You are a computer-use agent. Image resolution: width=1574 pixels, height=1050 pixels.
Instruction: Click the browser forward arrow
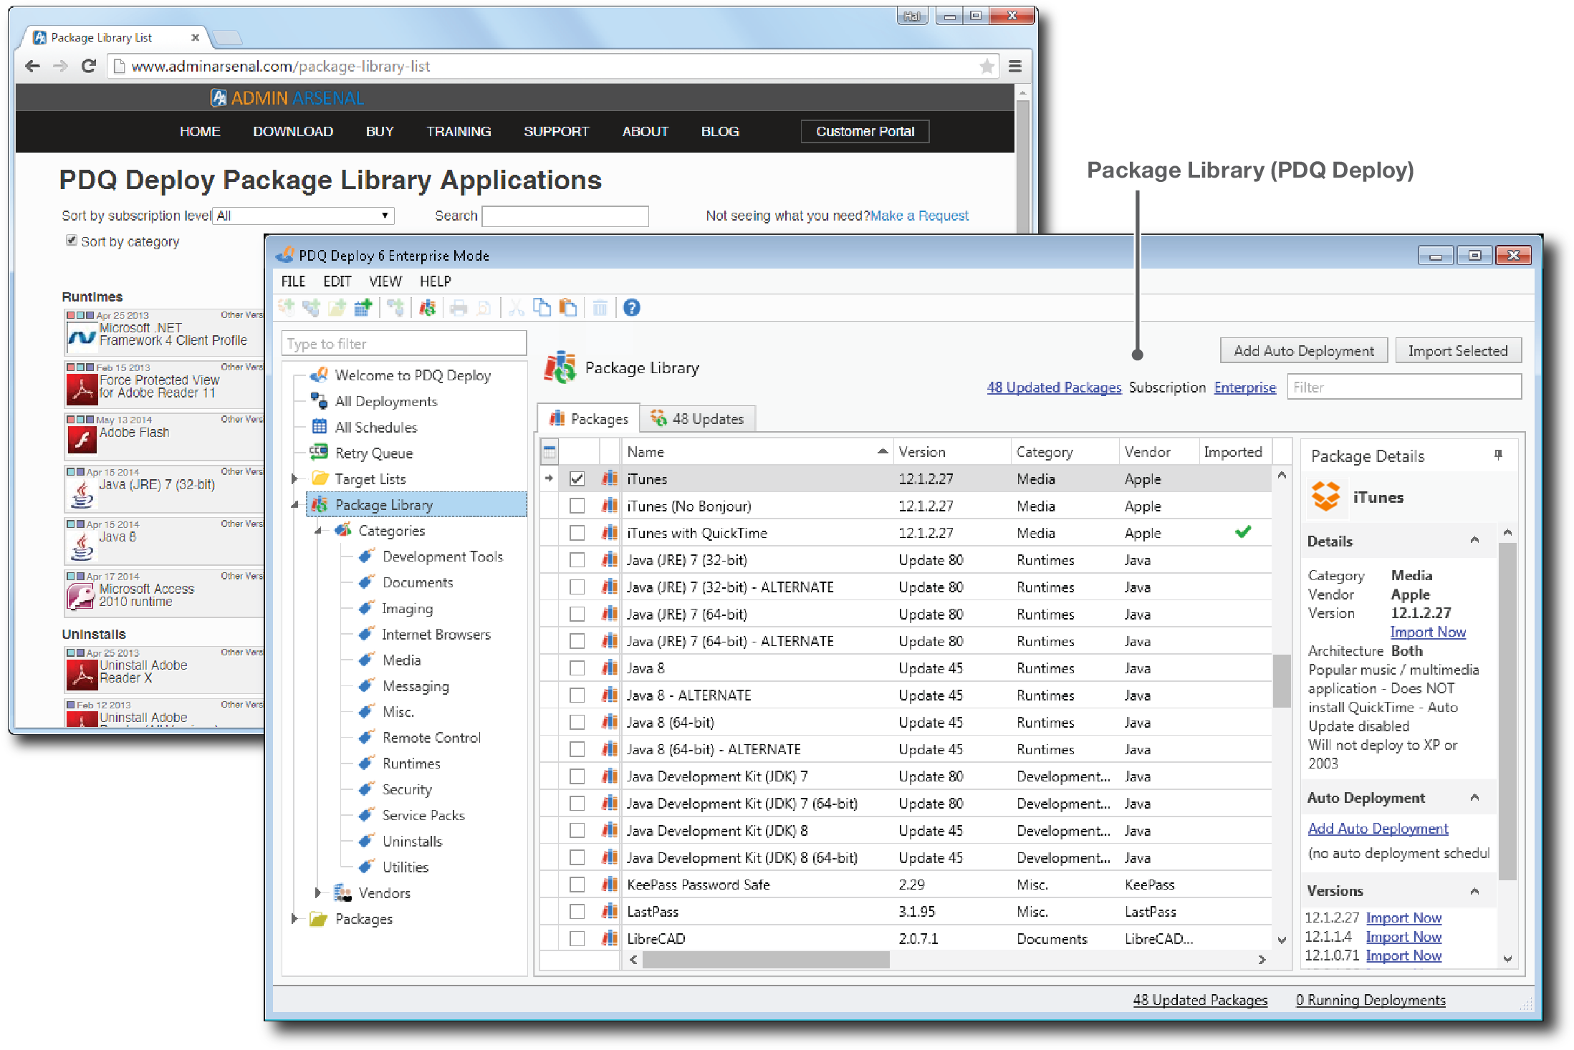[61, 67]
